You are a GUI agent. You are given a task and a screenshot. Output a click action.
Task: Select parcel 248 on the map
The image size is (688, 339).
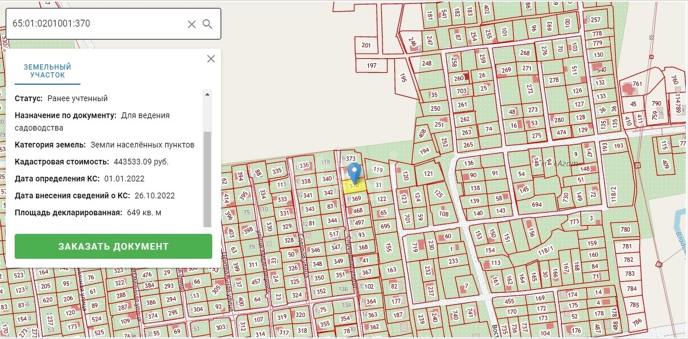point(427,63)
